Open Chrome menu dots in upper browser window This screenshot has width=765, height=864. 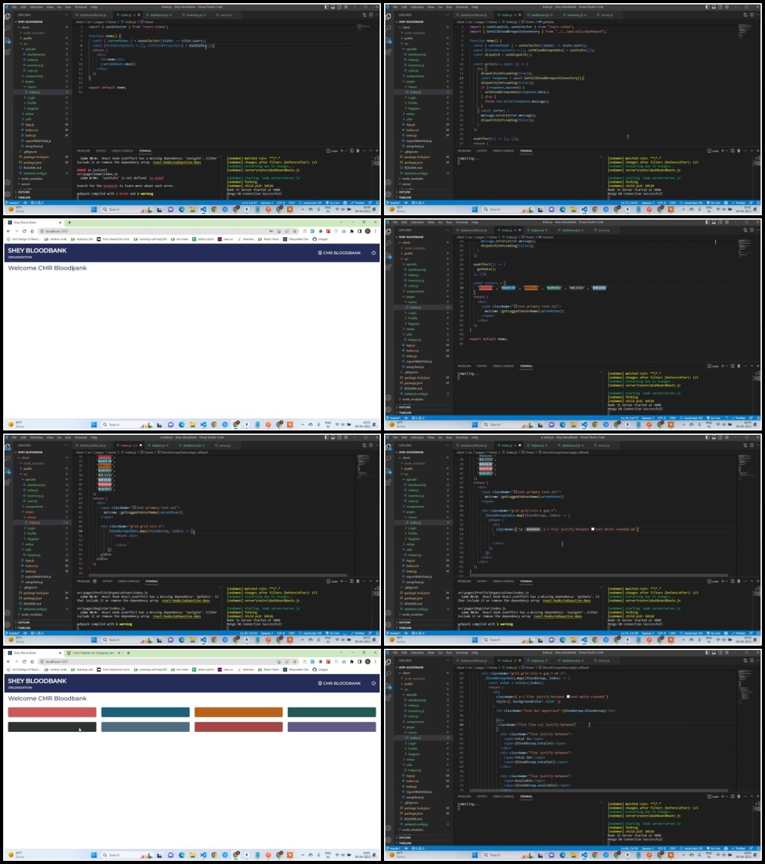pos(375,231)
